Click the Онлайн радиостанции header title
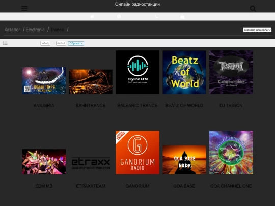The height and width of the screenshot is (206, 275). 137,4
